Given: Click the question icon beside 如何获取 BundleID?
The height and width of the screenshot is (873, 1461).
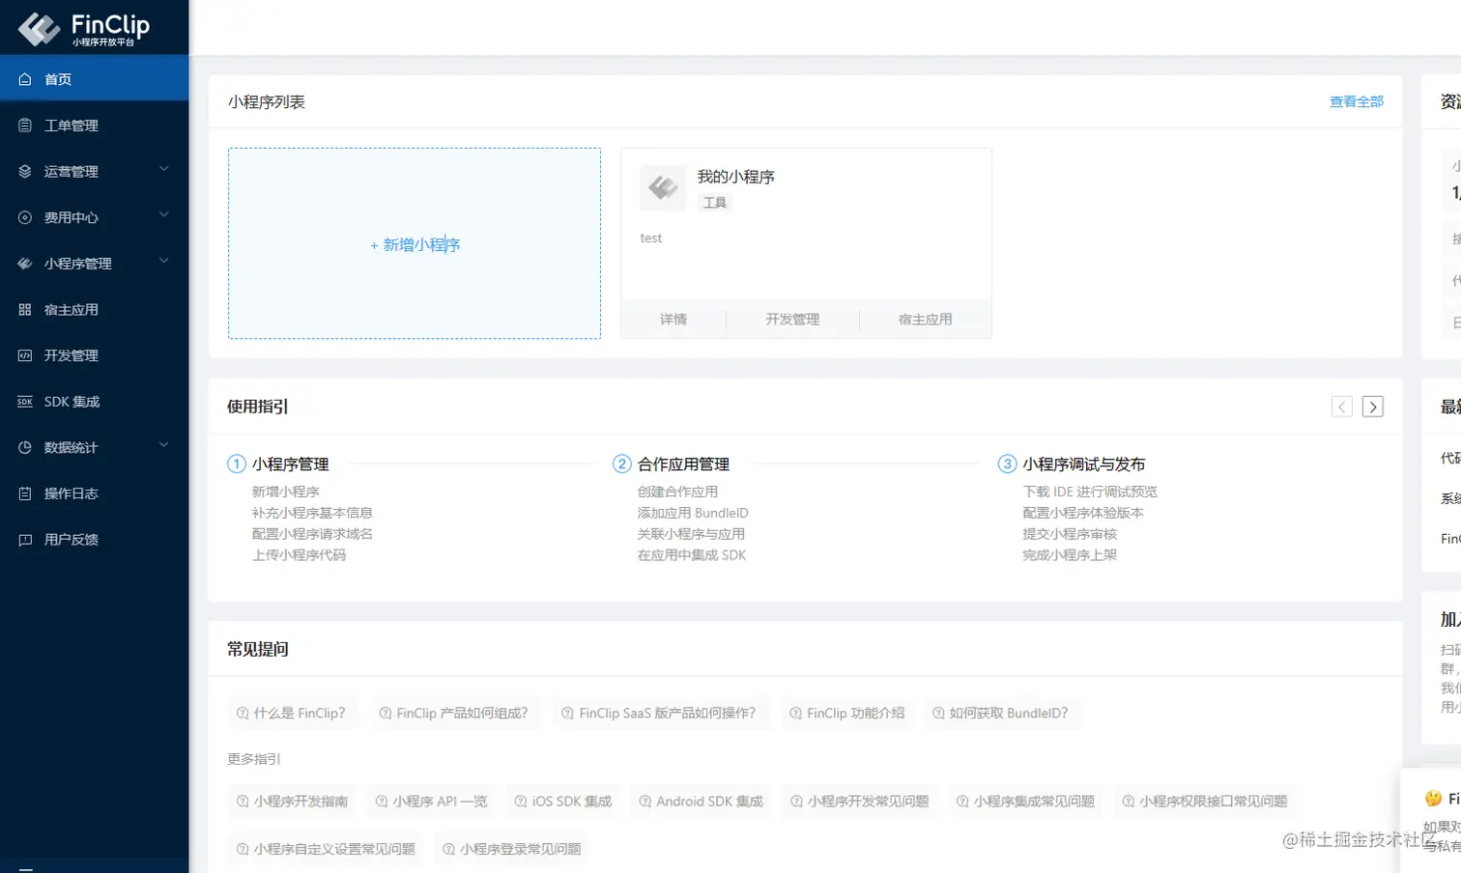Looking at the screenshot, I should 938,714.
